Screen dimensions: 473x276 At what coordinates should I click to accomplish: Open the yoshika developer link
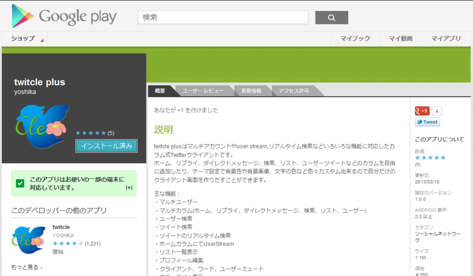tap(25, 92)
